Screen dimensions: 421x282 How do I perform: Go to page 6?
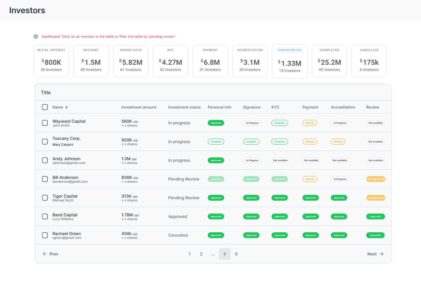[236, 254]
